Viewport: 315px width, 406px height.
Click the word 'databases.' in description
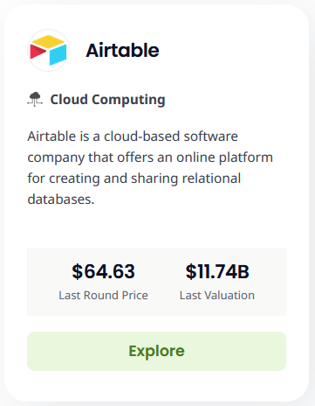61,199
